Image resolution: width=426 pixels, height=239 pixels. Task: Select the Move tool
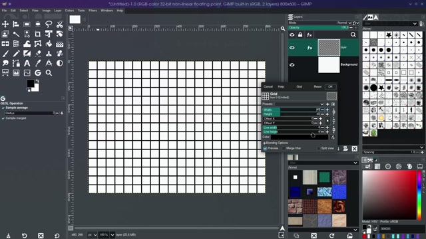(x=5, y=25)
